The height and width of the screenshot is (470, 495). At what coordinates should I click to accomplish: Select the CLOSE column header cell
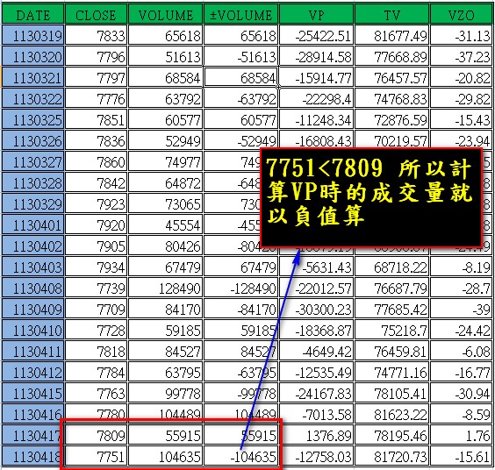(x=96, y=14)
